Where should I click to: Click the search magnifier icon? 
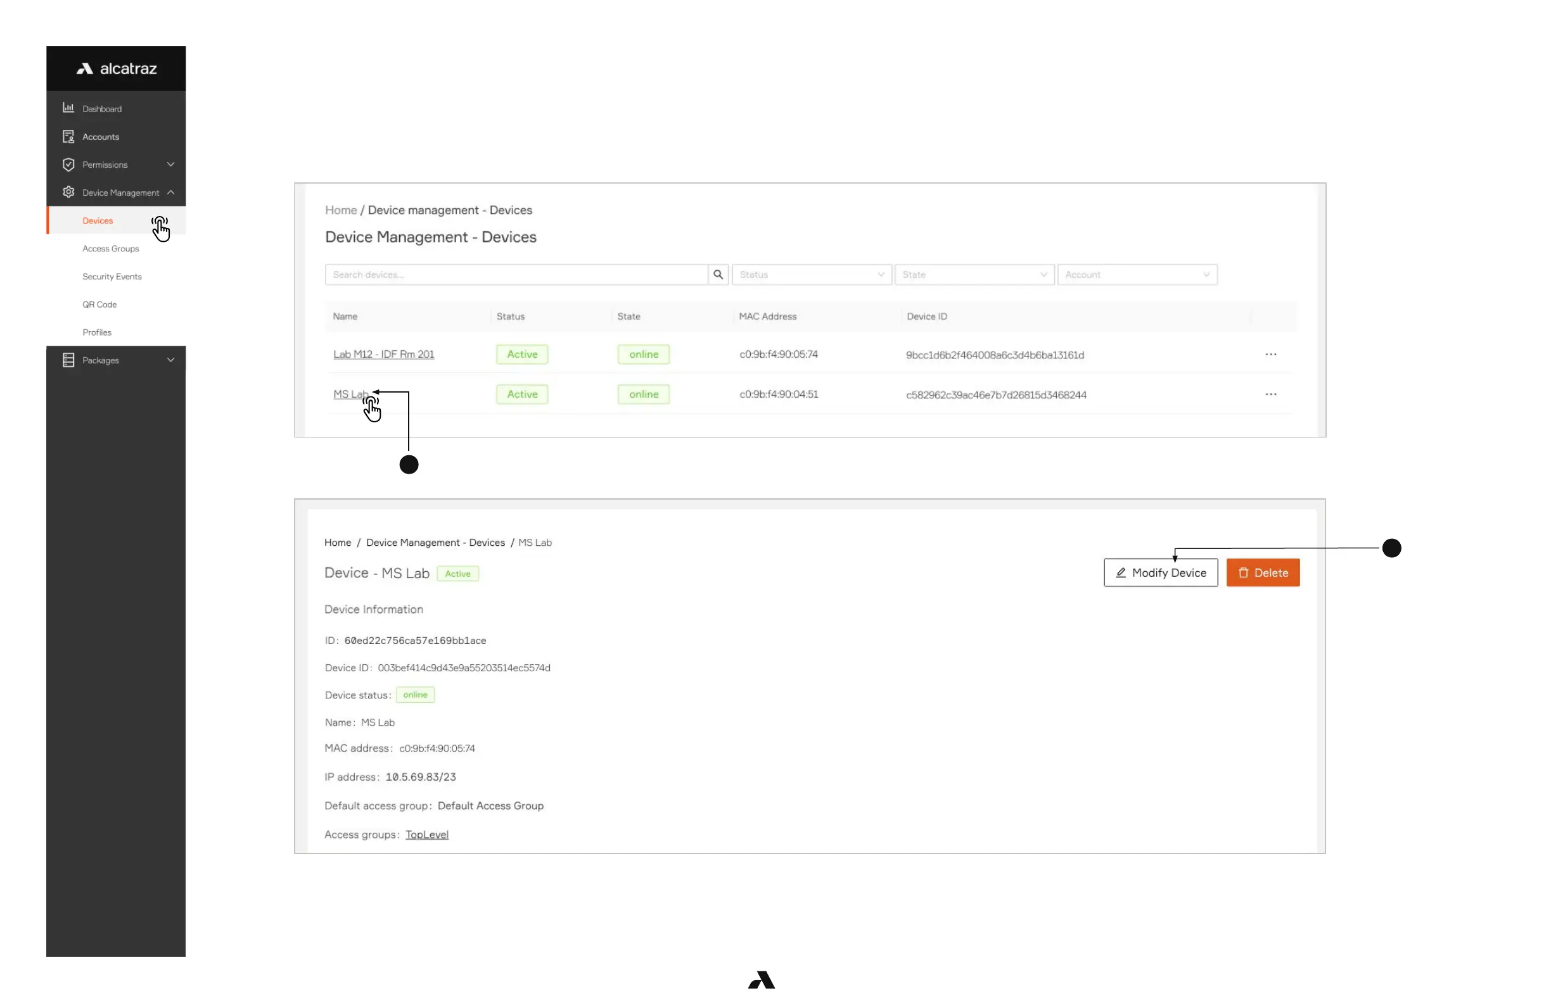pos(718,274)
